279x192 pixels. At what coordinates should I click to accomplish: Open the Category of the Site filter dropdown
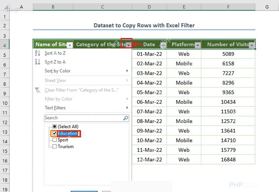tap(128, 45)
